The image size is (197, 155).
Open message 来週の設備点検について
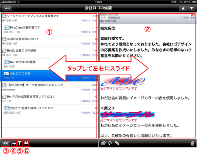(49, 41)
